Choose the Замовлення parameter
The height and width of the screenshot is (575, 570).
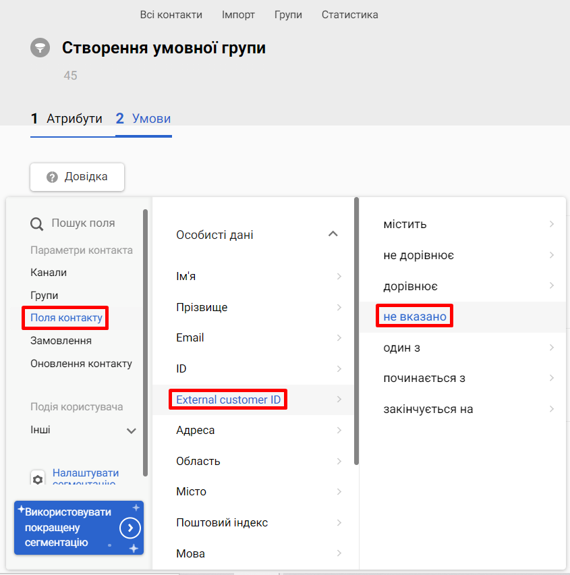61,341
